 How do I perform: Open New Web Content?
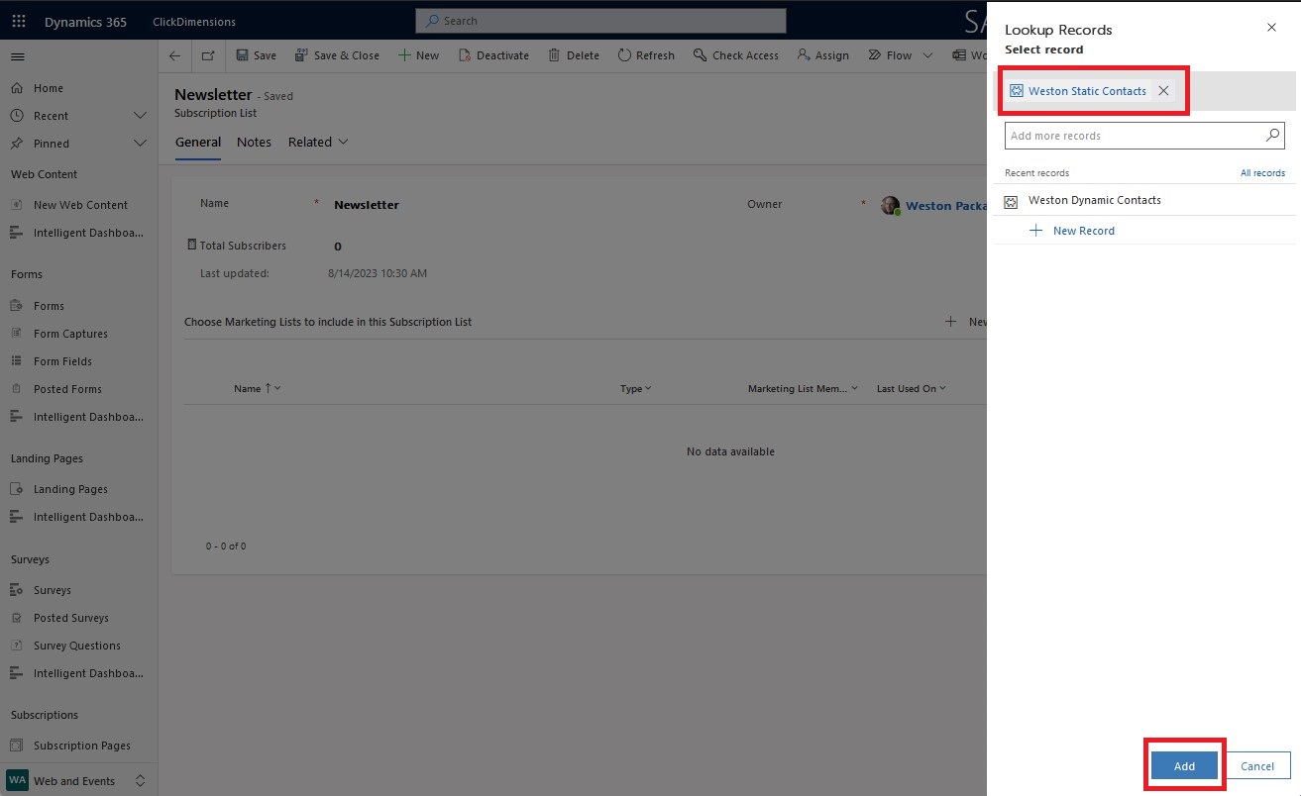(79, 205)
